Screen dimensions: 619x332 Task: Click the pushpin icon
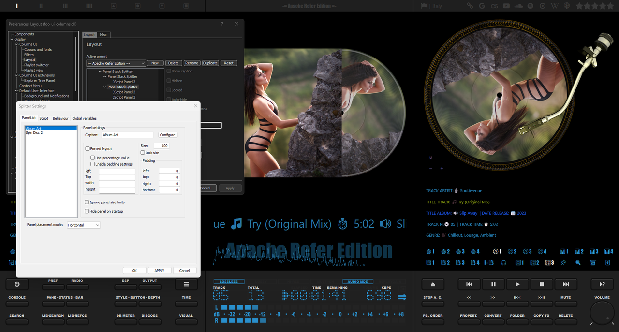[563, 263]
